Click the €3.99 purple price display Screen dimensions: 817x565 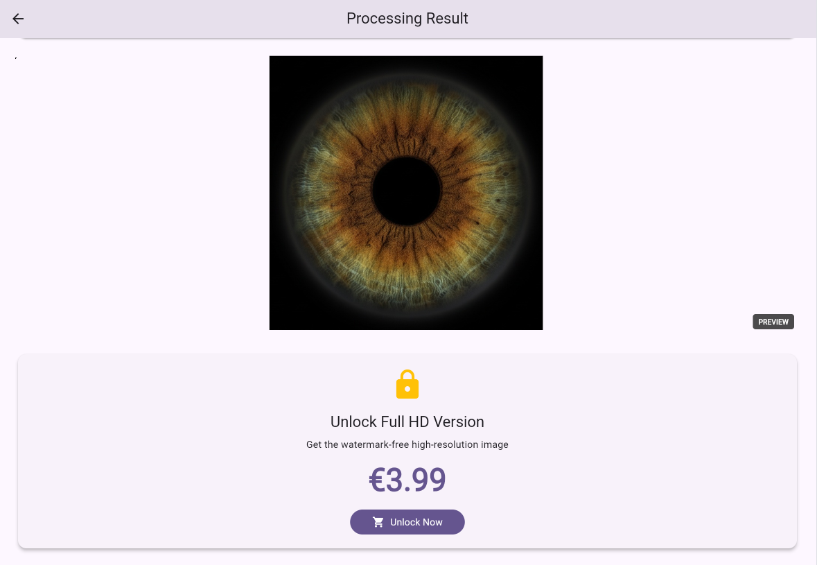click(407, 479)
